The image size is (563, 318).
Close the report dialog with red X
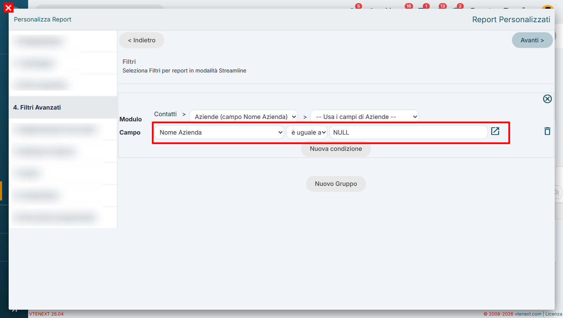[x=8, y=8]
